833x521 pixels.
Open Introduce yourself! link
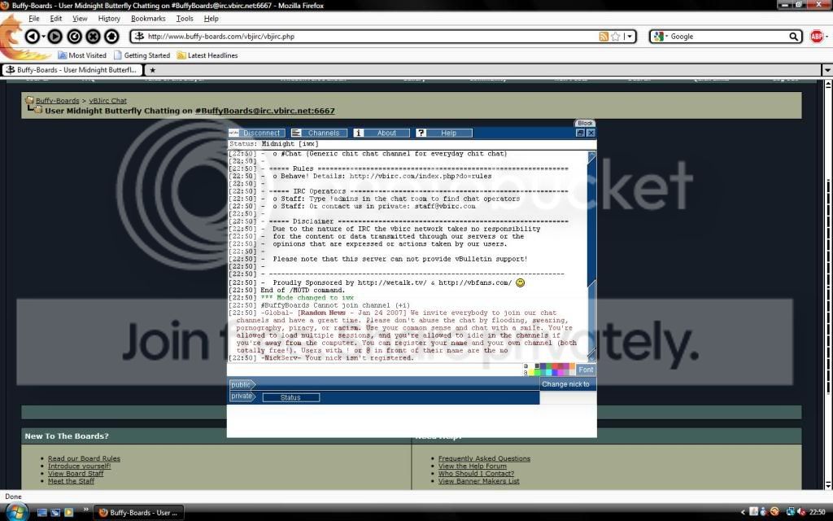point(79,466)
